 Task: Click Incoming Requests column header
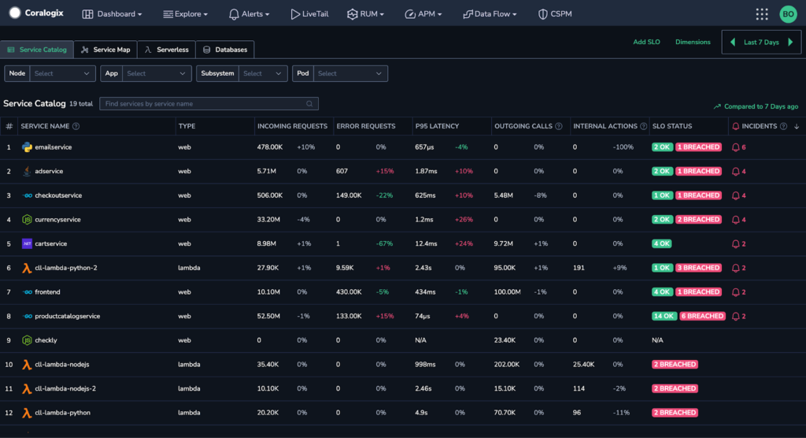point(292,126)
